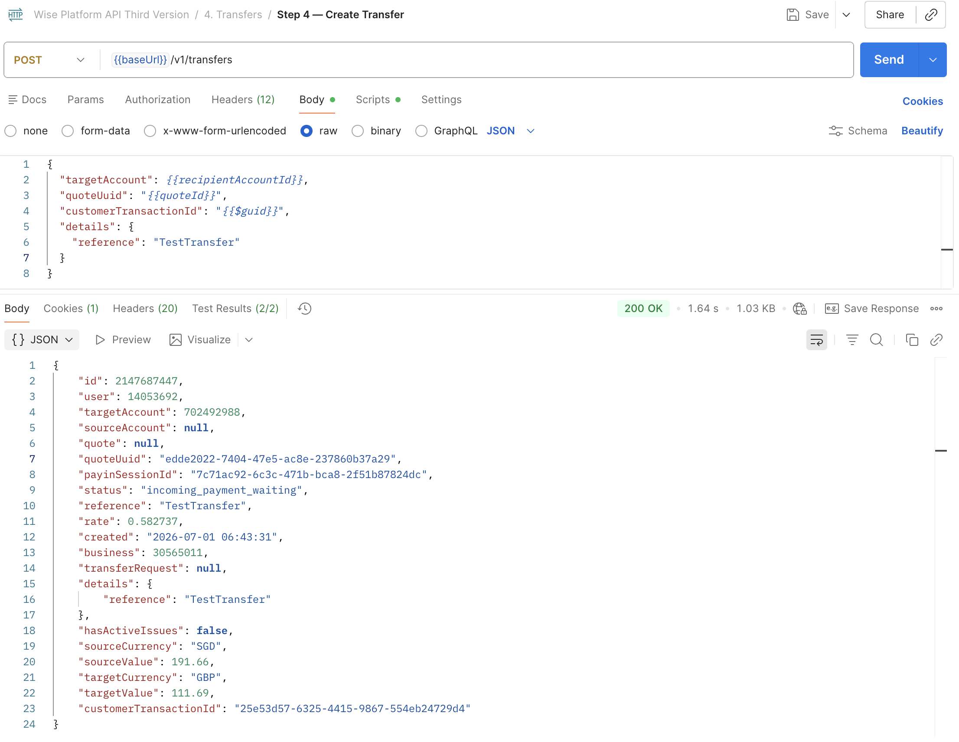Select the none body option
959x742 pixels.
click(x=10, y=131)
